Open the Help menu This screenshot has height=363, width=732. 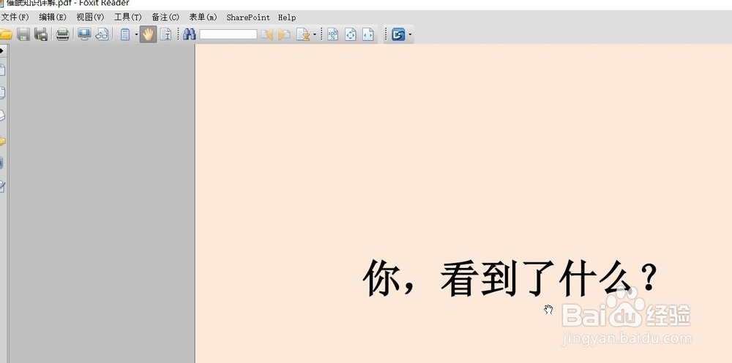pos(287,18)
